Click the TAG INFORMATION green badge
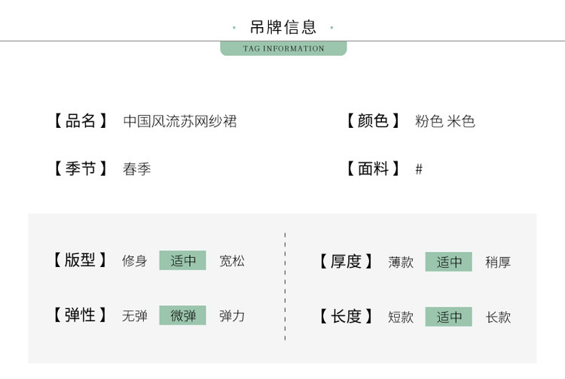565x379 pixels. click(283, 49)
